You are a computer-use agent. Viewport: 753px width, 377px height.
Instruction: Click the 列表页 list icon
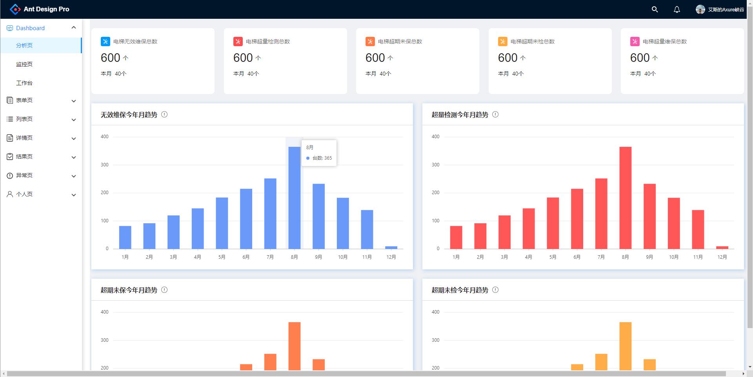(x=10, y=119)
